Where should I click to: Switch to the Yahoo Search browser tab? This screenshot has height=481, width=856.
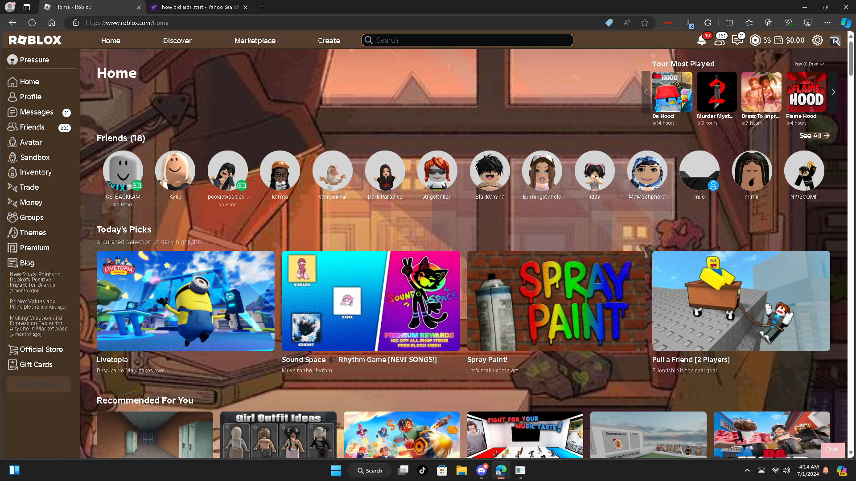(x=199, y=7)
